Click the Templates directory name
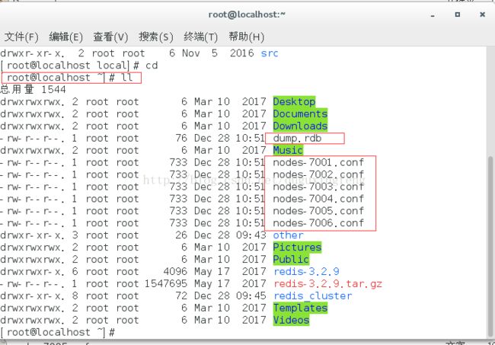This screenshot has height=345, width=495. pos(300,308)
